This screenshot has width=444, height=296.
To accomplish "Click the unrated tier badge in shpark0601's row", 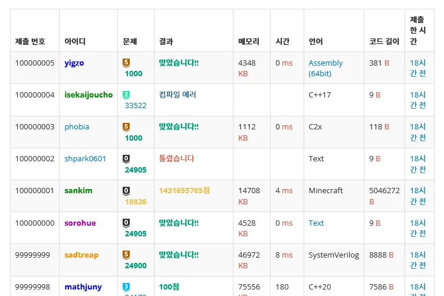I will pyautogui.click(x=126, y=158).
